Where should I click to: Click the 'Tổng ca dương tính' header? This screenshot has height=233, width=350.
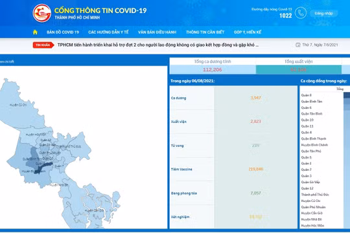[213, 61]
